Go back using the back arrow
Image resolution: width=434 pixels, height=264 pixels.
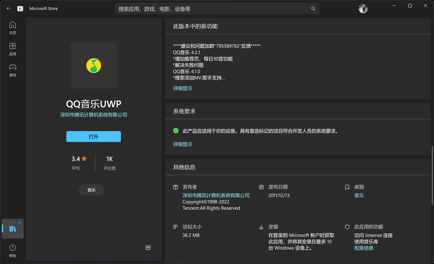pos(8,8)
